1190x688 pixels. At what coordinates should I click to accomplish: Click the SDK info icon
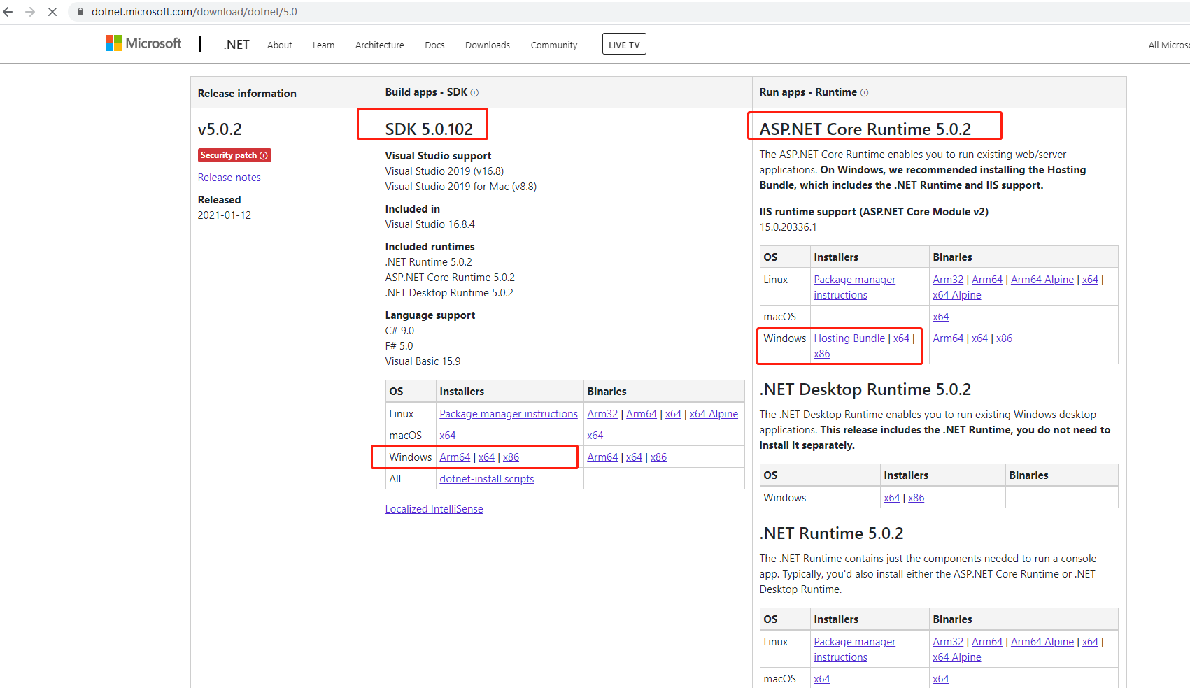tap(474, 92)
